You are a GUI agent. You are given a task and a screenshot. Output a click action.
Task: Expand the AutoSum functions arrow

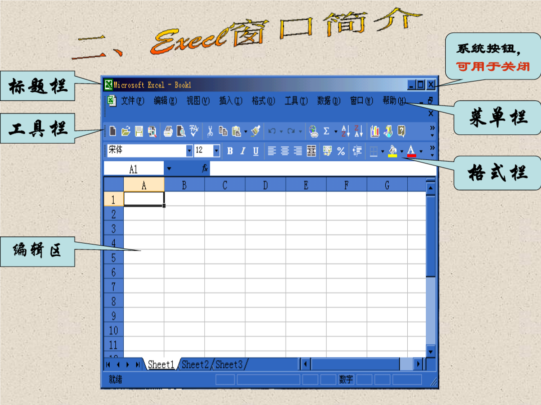point(336,131)
